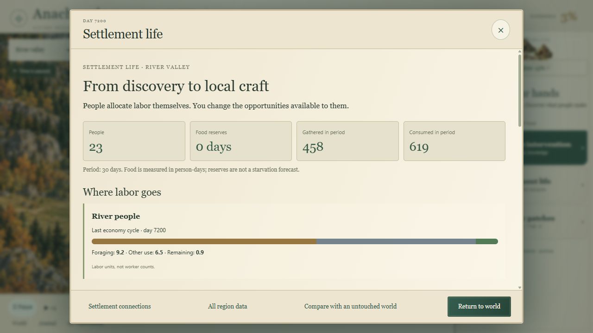Open Compare with an untouched world
Image resolution: width=593 pixels, height=333 pixels.
coord(350,306)
